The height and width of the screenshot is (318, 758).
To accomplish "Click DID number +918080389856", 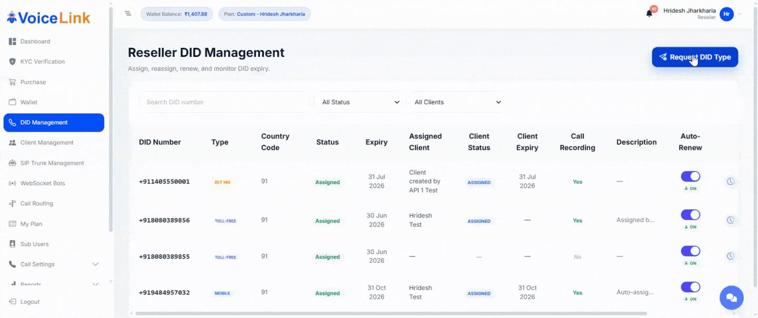I will coord(164,220).
